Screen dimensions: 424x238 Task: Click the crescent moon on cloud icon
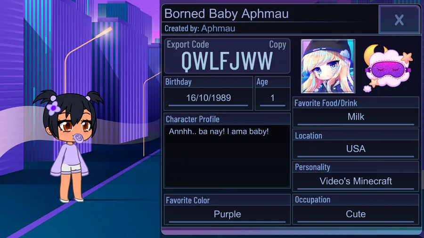click(371, 54)
